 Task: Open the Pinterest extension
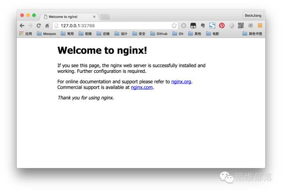[222, 26]
